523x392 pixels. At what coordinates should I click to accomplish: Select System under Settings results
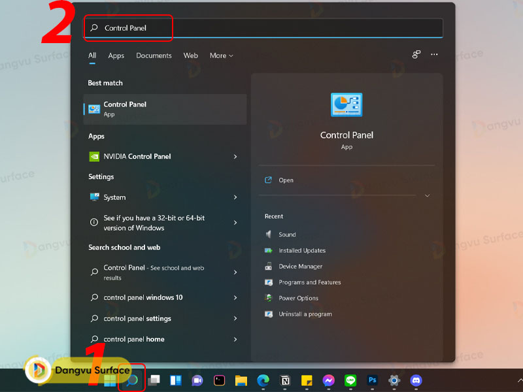point(113,197)
